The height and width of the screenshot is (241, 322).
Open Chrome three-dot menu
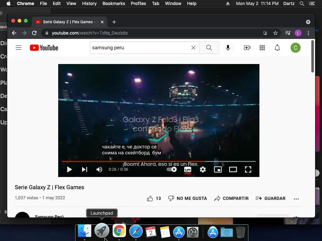point(308,33)
